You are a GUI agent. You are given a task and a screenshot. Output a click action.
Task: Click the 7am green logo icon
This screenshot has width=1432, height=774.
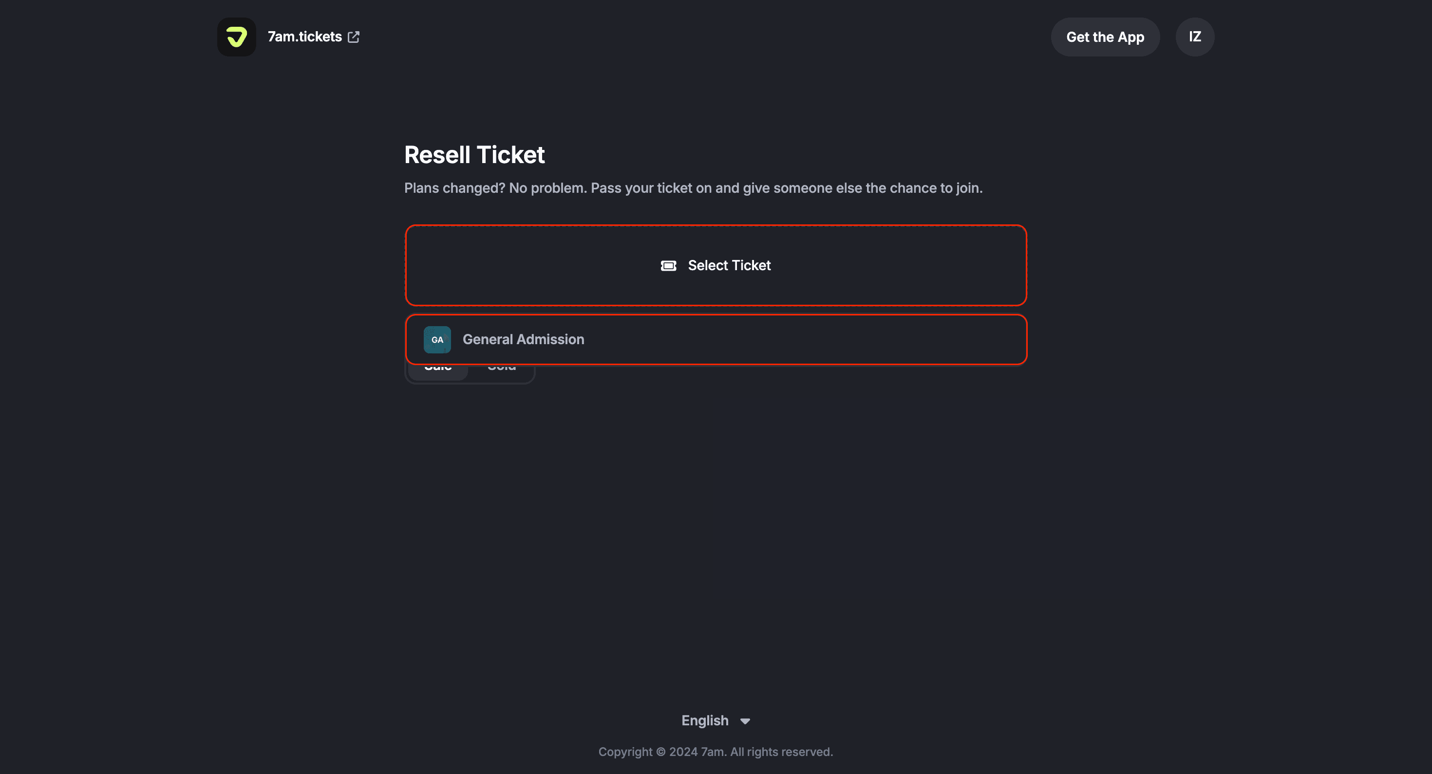click(236, 37)
